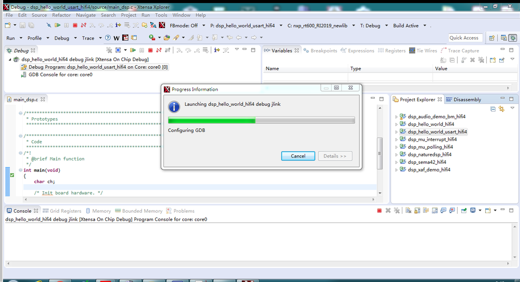Expand dsp_xaf_demo_hifi4 project node
The height and width of the screenshot is (282, 520).
click(x=396, y=170)
